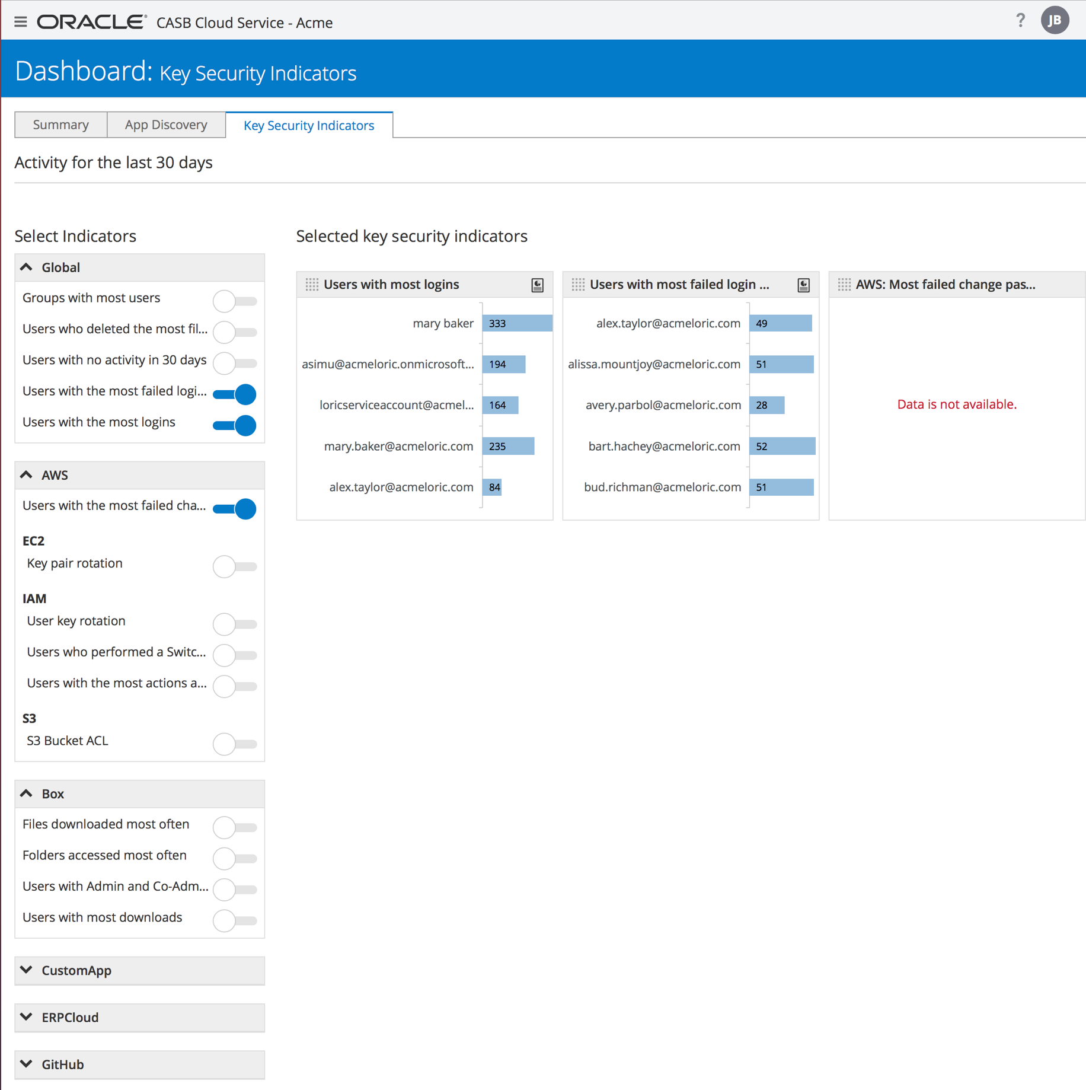1086x1090 pixels.
Task: Click the Oracle logo
Action: tap(91, 22)
